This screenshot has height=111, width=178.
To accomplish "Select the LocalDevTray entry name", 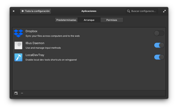I will click(x=35, y=55).
